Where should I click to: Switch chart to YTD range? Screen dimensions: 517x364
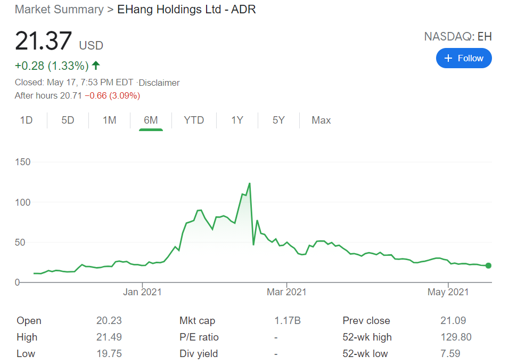tap(194, 120)
